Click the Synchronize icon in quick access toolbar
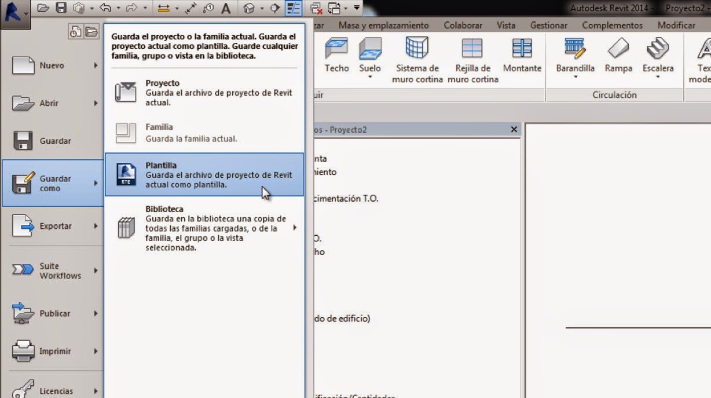Viewport: 711px width, 398px height. click(x=79, y=8)
